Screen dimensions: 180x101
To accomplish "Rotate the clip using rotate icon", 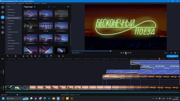I will point(28,56).
